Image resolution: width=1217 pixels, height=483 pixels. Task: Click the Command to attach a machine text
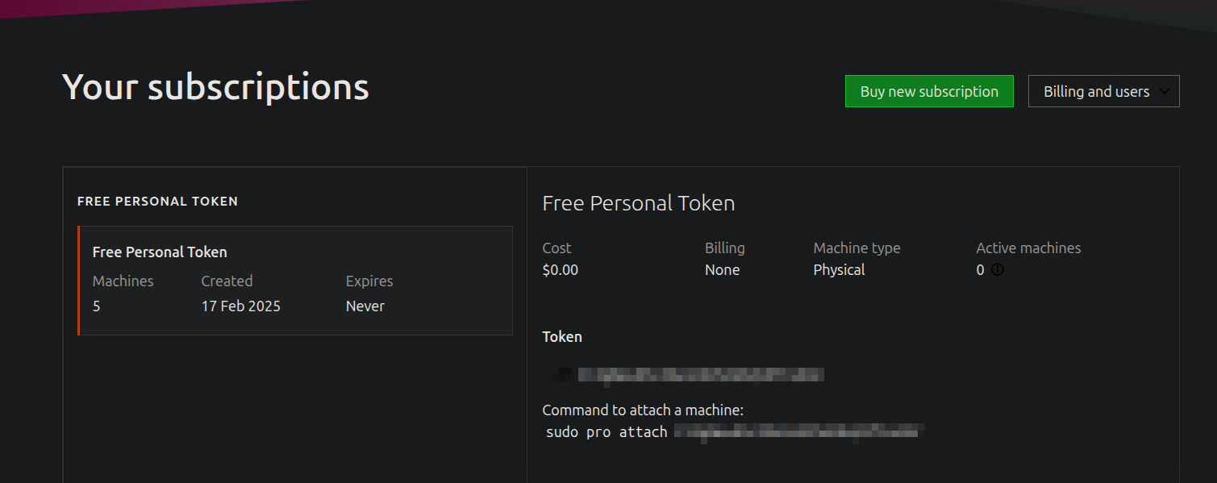click(x=643, y=410)
